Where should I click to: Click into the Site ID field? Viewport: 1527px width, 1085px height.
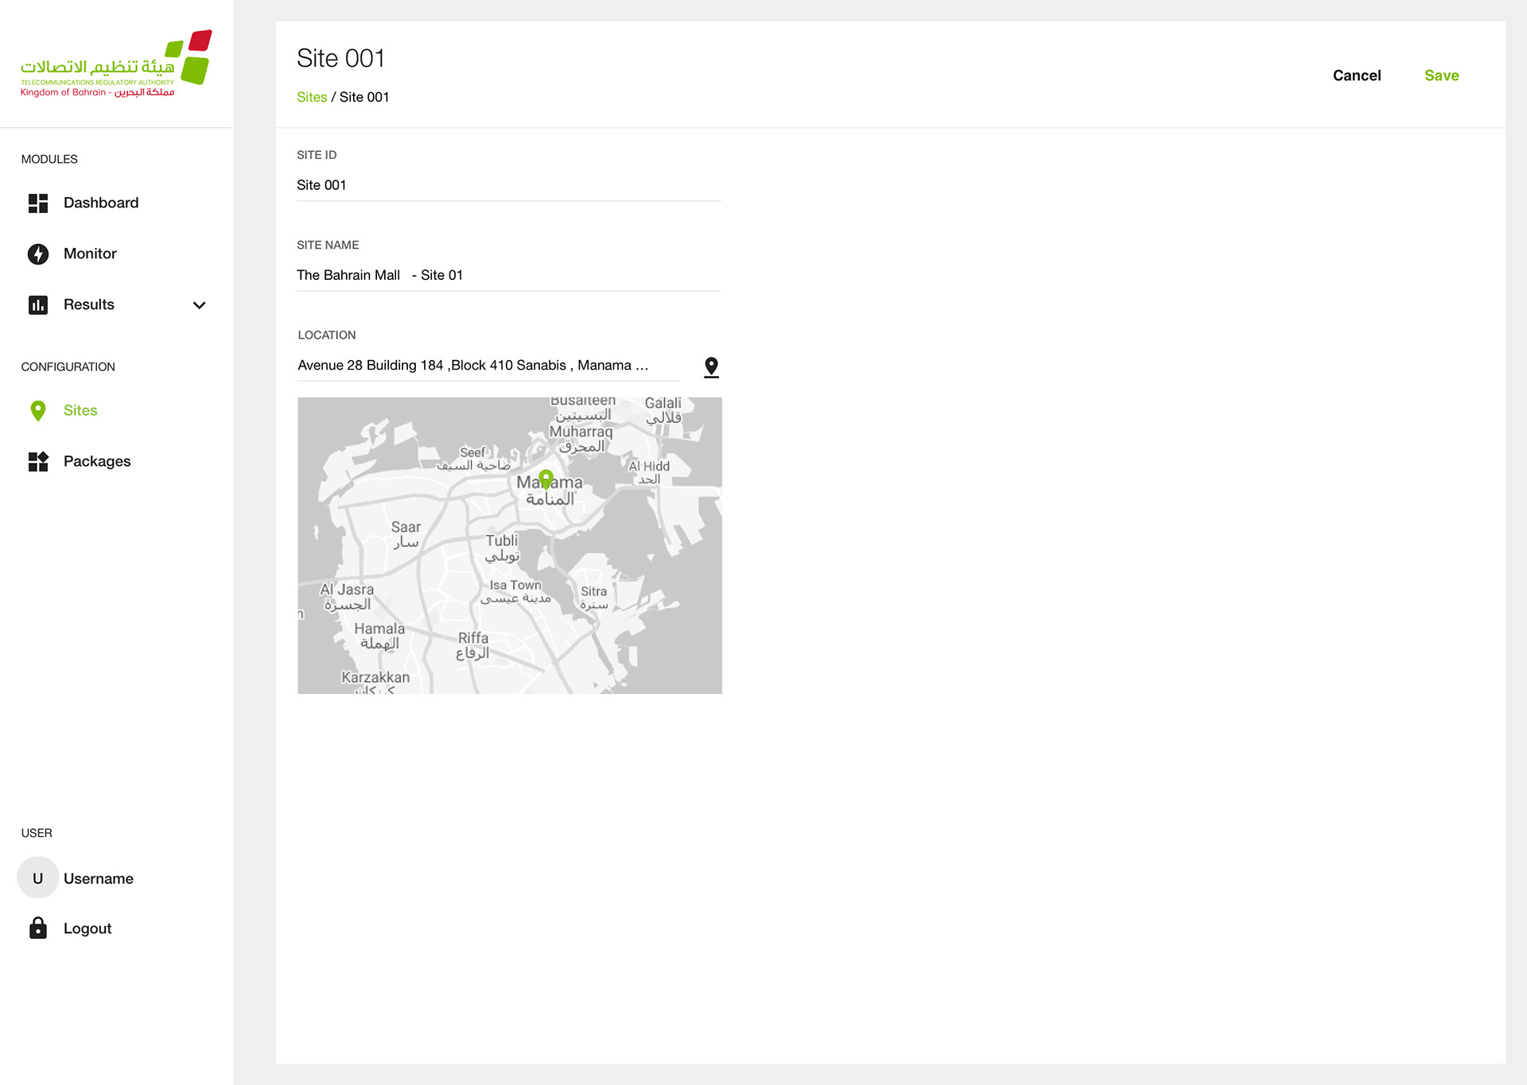click(x=508, y=185)
